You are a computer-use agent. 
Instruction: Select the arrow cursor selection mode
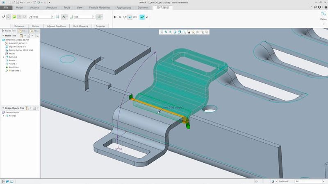pyautogui.click(x=9, y=17)
